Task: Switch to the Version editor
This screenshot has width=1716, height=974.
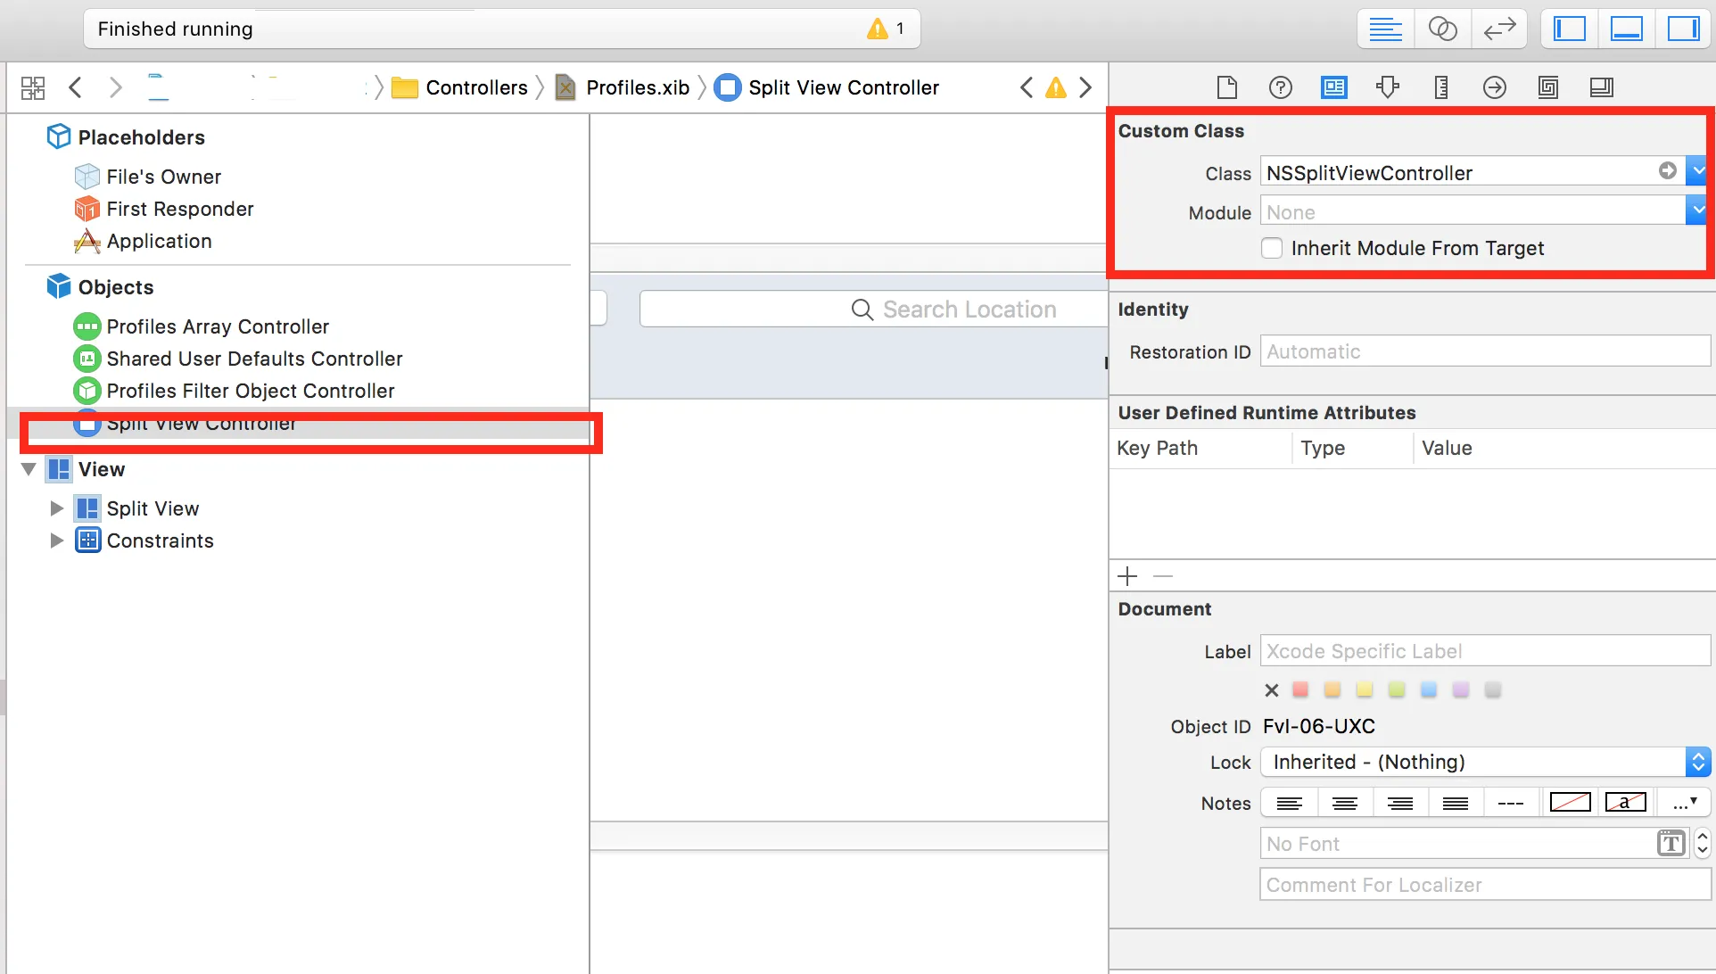Action: coord(1499,29)
